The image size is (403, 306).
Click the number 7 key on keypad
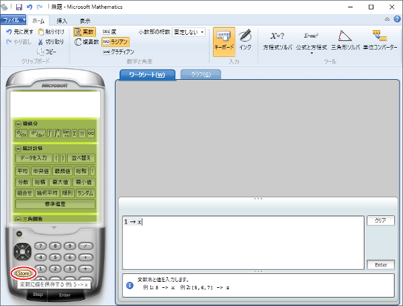tap(40, 246)
